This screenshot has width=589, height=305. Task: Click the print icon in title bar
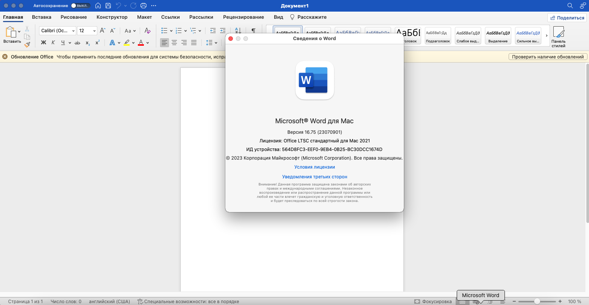click(143, 6)
